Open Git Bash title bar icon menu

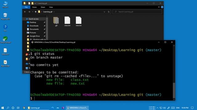(x=32, y=42)
